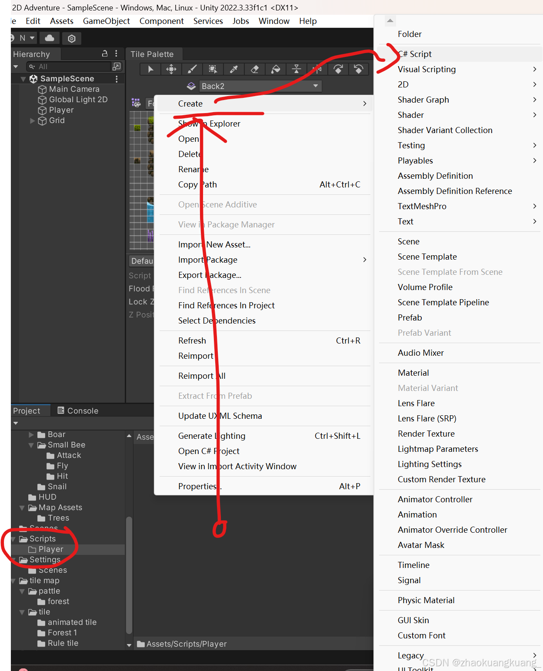Collapse the Map Assets folder
The image size is (543, 671).
pos(22,508)
